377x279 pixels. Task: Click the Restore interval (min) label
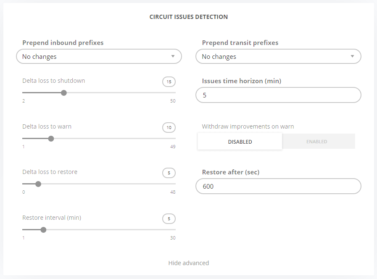tap(52, 218)
